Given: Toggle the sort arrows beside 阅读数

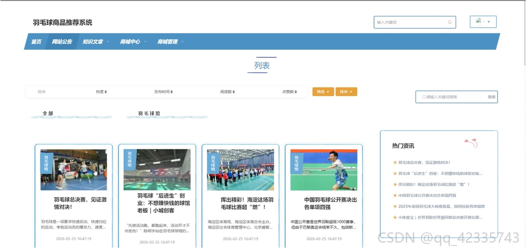Looking at the screenshot, I should 234,92.
